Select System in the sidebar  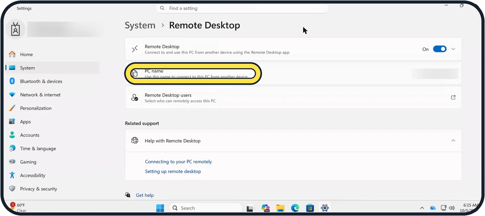coord(52,68)
